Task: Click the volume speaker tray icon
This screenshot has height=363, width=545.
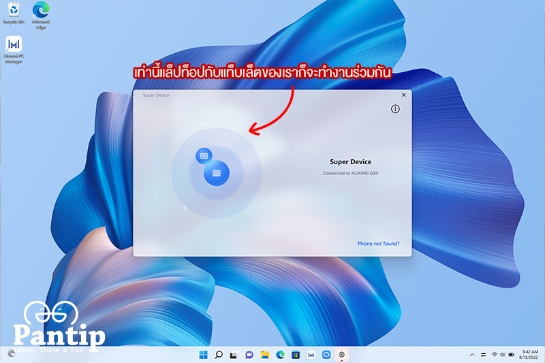Action: tap(502, 355)
